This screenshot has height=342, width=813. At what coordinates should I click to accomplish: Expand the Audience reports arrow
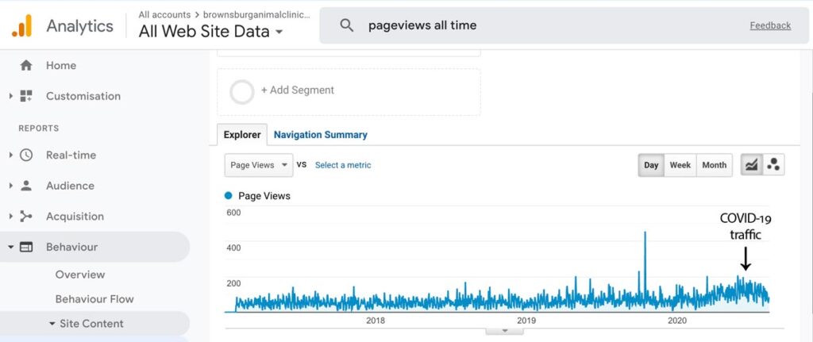(x=10, y=186)
